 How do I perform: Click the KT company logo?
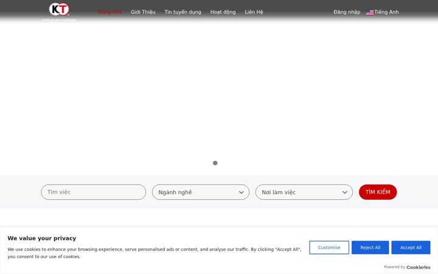point(59,12)
